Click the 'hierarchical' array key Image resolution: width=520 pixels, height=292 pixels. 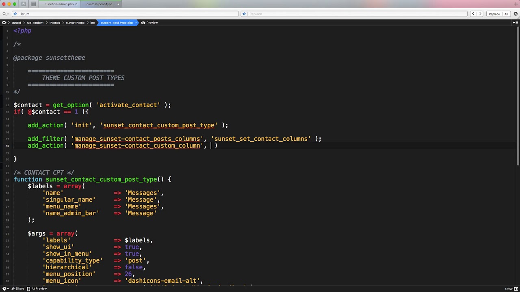67,267
